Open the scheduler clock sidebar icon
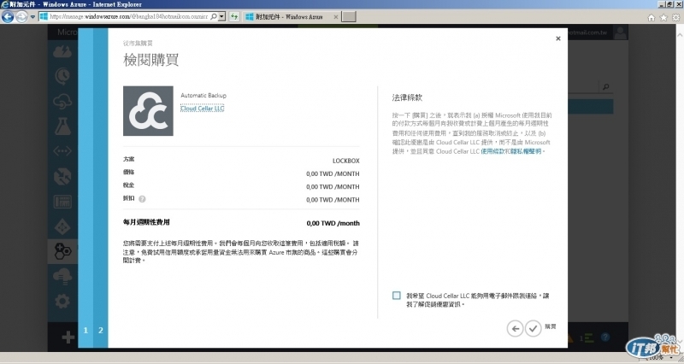Viewport: 684px width, 364px height. [x=62, y=76]
